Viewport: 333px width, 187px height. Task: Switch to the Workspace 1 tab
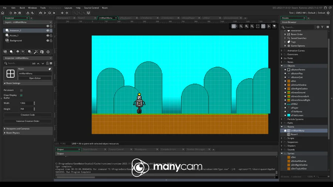click(x=64, y=18)
